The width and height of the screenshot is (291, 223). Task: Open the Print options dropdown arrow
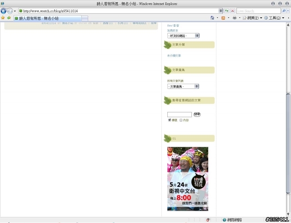coord(240,18)
